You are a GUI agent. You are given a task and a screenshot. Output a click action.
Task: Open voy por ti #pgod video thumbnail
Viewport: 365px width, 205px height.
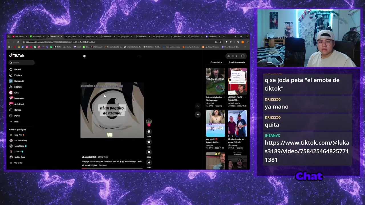(216, 123)
